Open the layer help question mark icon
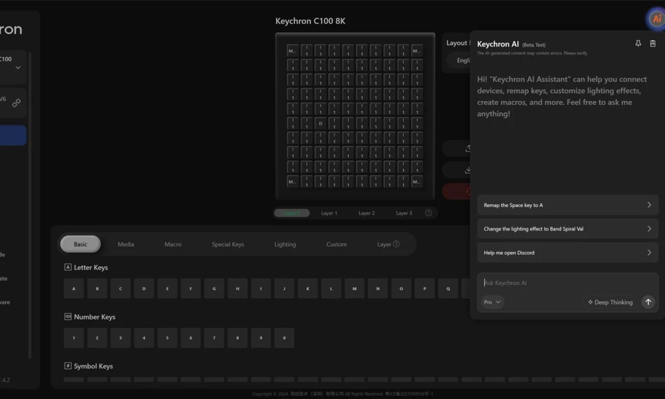 [x=429, y=213]
